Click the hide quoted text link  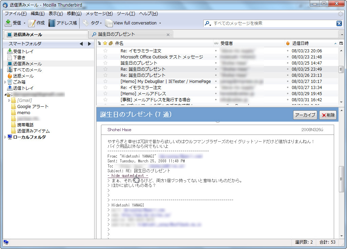tap(128, 176)
